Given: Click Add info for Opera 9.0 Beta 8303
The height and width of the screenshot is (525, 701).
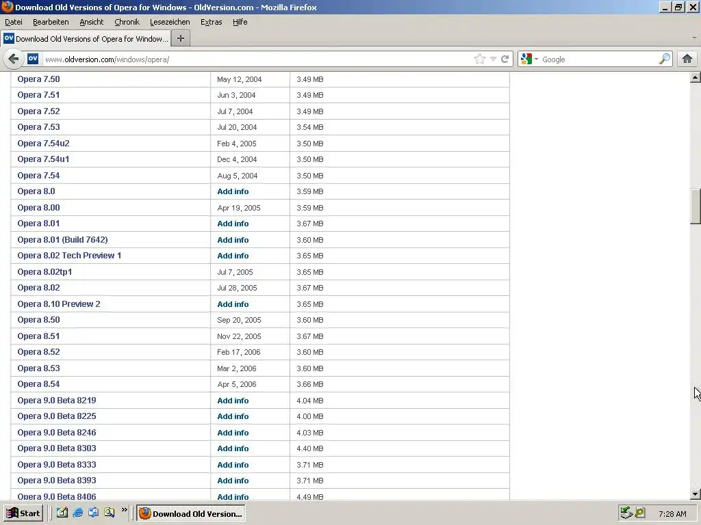Looking at the screenshot, I should pyautogui.click(x=233, y=448).
